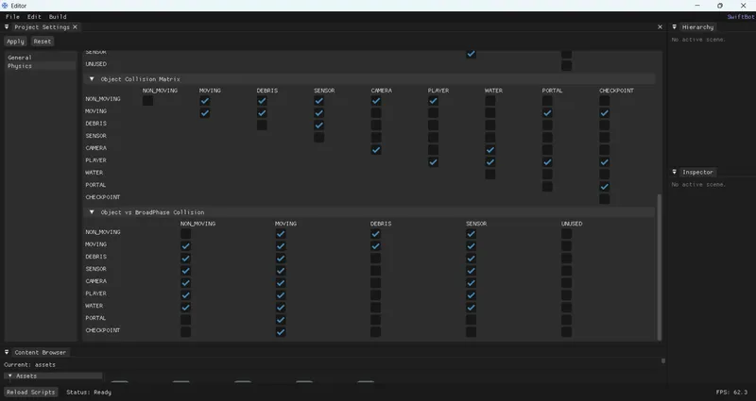Disable NON_MOVING vs MOVING in collision matrix
This screenshot has width=756, height=401.
[205, 101]
